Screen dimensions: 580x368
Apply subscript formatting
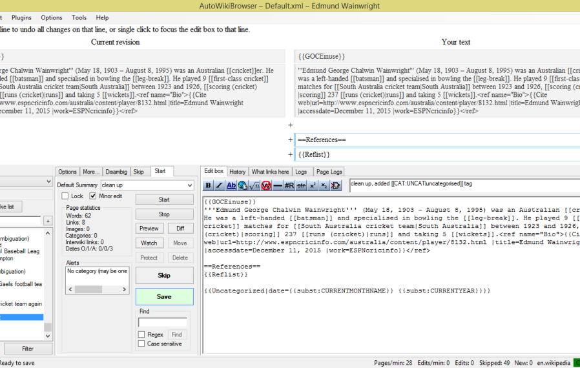(x=324, y=185)
